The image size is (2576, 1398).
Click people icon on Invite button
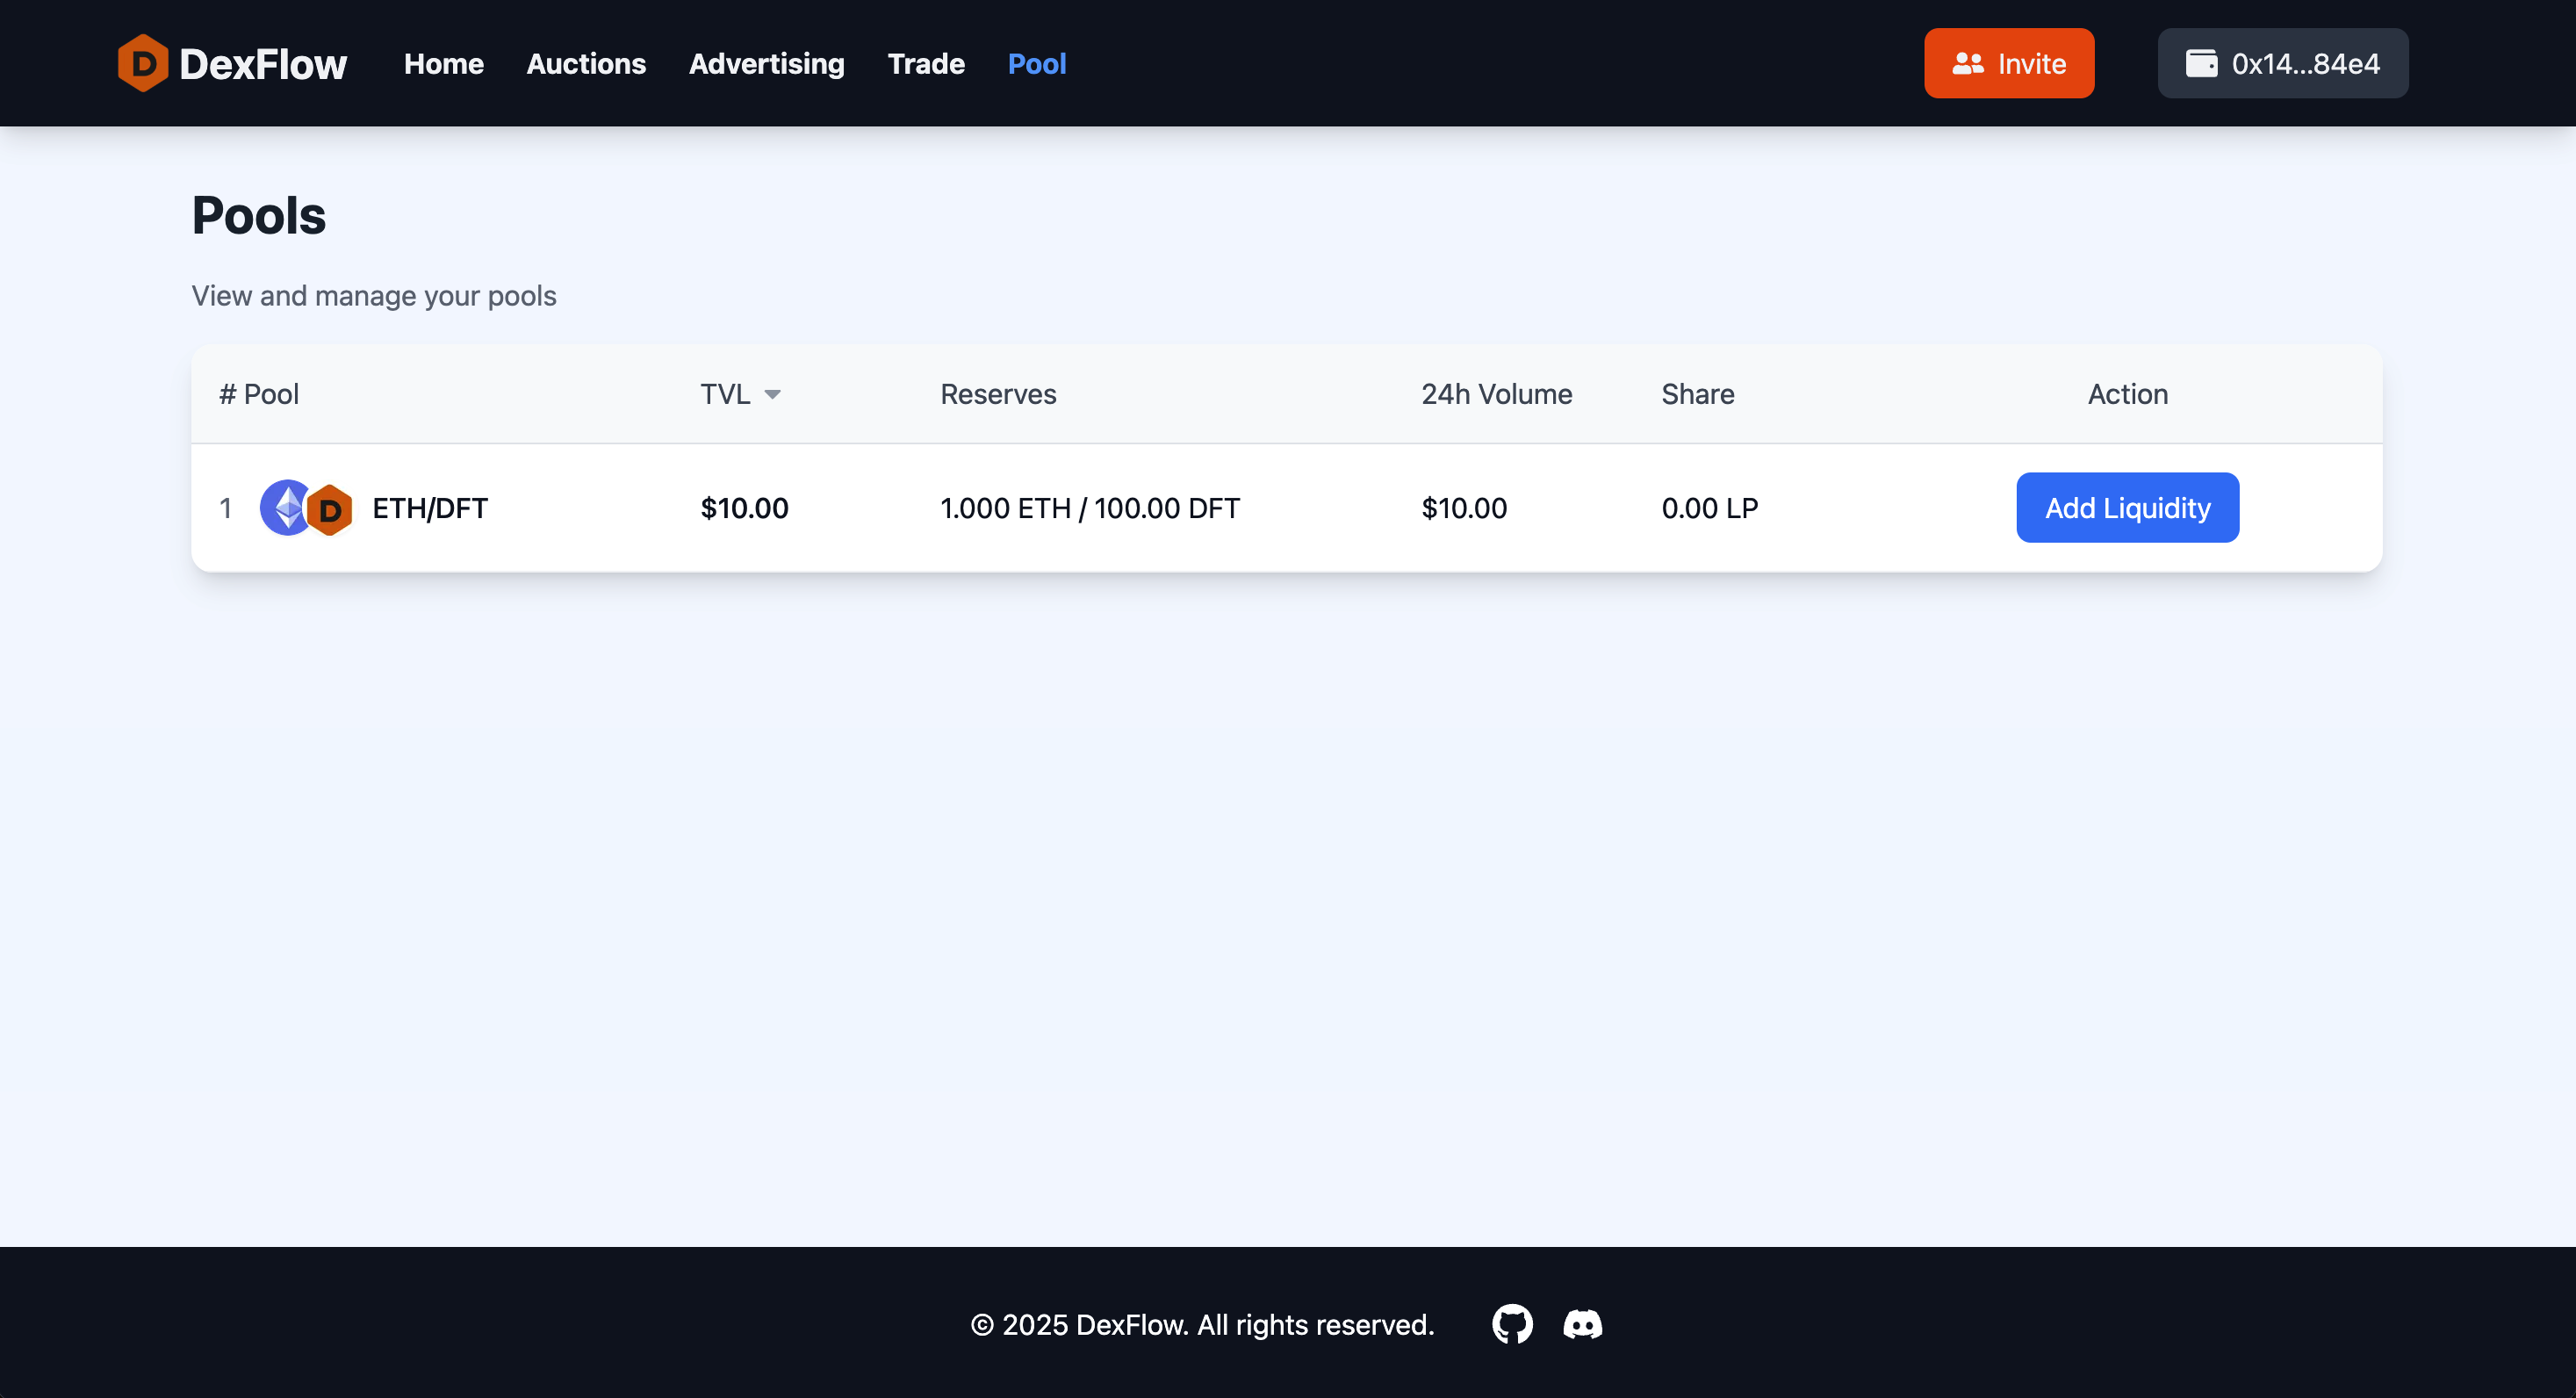(1967, 63)
